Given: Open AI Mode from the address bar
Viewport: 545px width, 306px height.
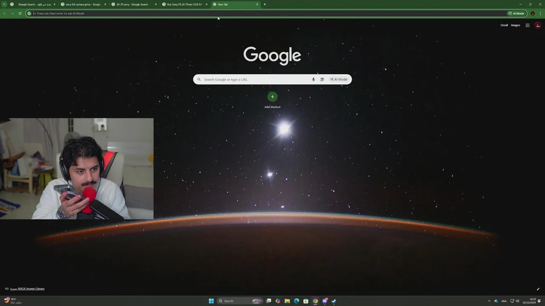Looking at the screenshot, I should 516,13.
